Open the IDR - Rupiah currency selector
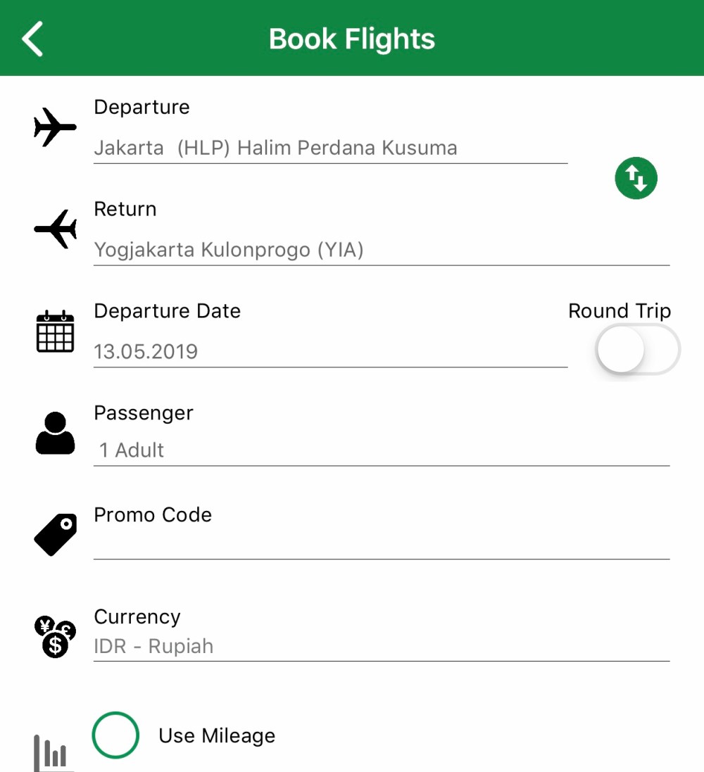 (x=380, y=647)
